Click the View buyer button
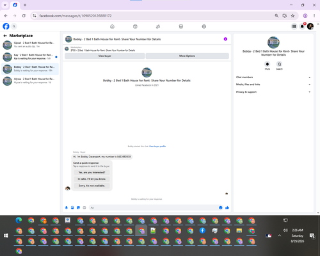The width and height of the screenshot is (320, 256). (104, 56)
